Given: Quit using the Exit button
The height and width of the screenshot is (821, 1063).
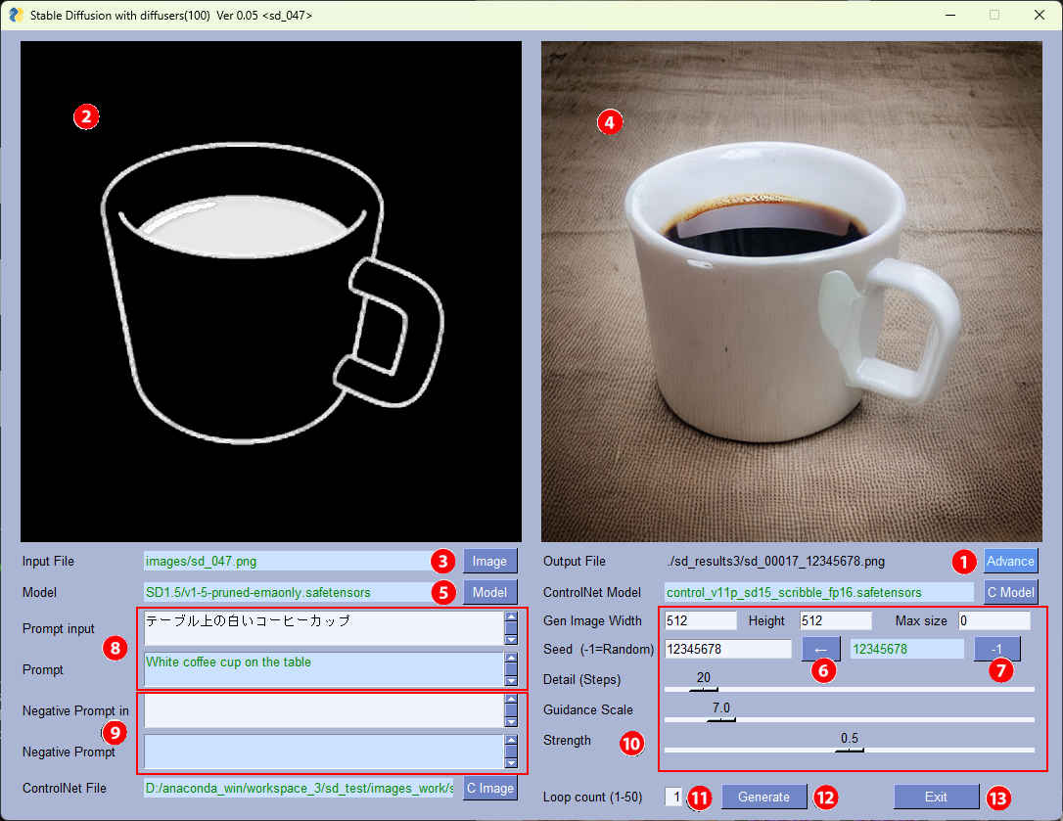Looking at the screenshot, I should pyautogui.click(x=936, y=797).
